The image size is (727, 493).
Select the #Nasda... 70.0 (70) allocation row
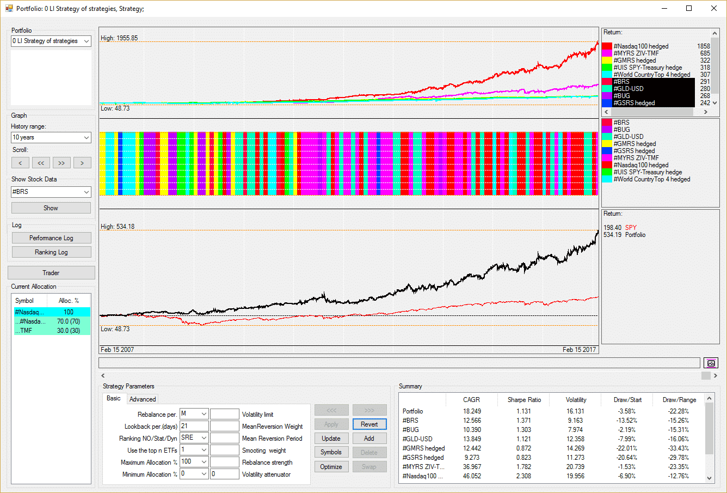[x=52, y=321]
